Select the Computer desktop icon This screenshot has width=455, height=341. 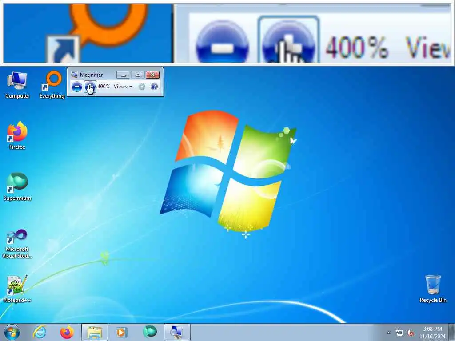[x=17, y=85]
